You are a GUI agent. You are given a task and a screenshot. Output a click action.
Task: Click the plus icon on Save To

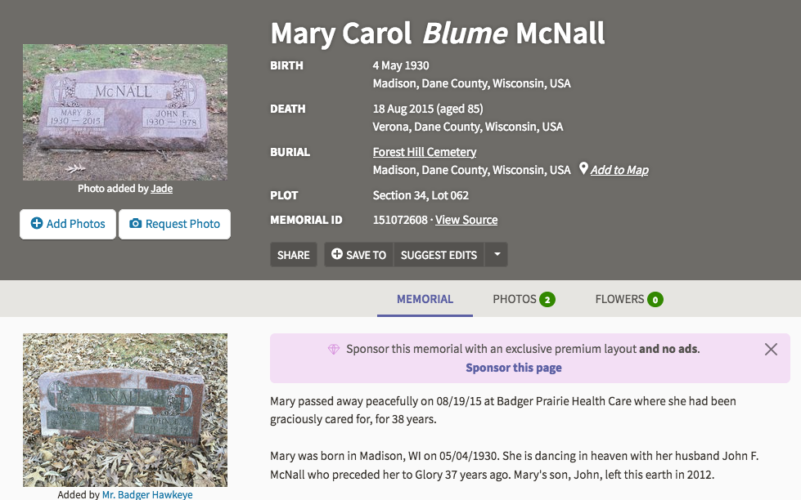click(x=337, y=255)
